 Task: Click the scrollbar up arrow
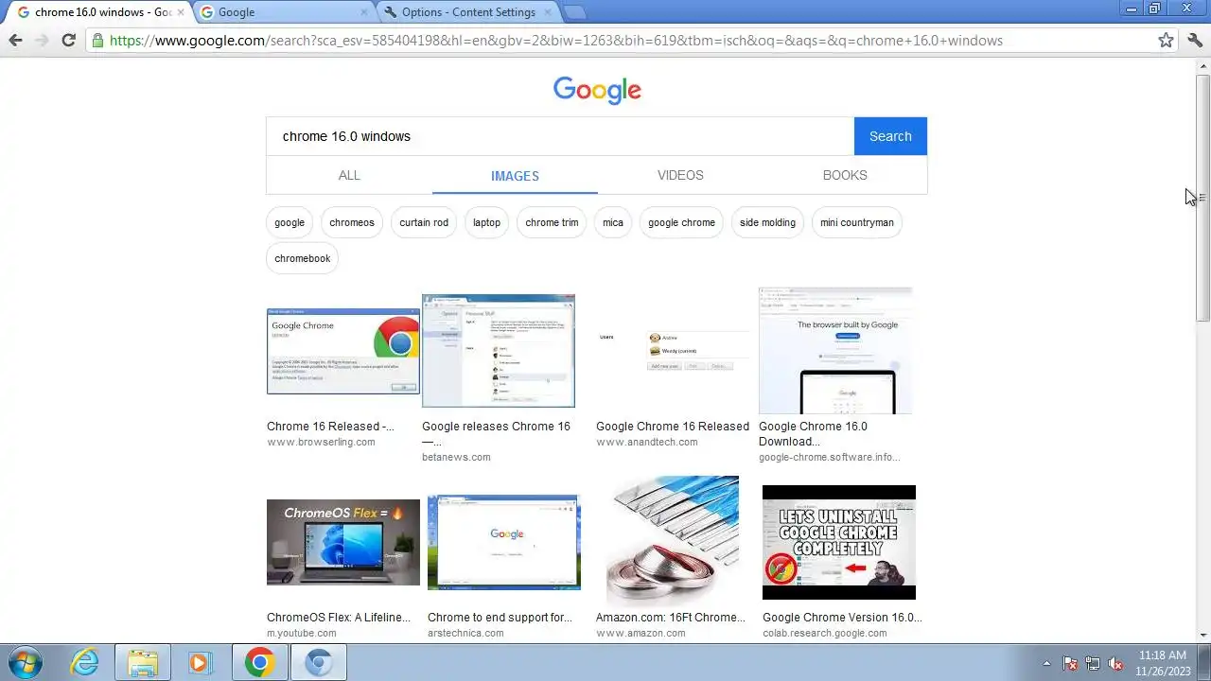click(x=1202, y=65)
